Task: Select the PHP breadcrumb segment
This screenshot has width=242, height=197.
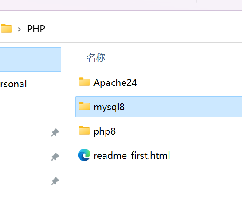Action: click(36, 29)
